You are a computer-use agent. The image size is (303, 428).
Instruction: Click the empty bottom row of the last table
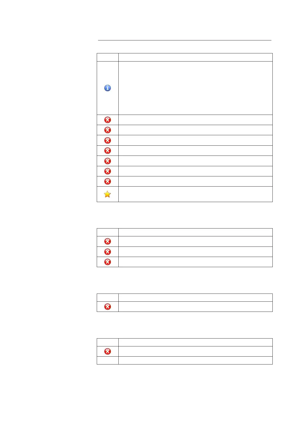click(195, 360)
